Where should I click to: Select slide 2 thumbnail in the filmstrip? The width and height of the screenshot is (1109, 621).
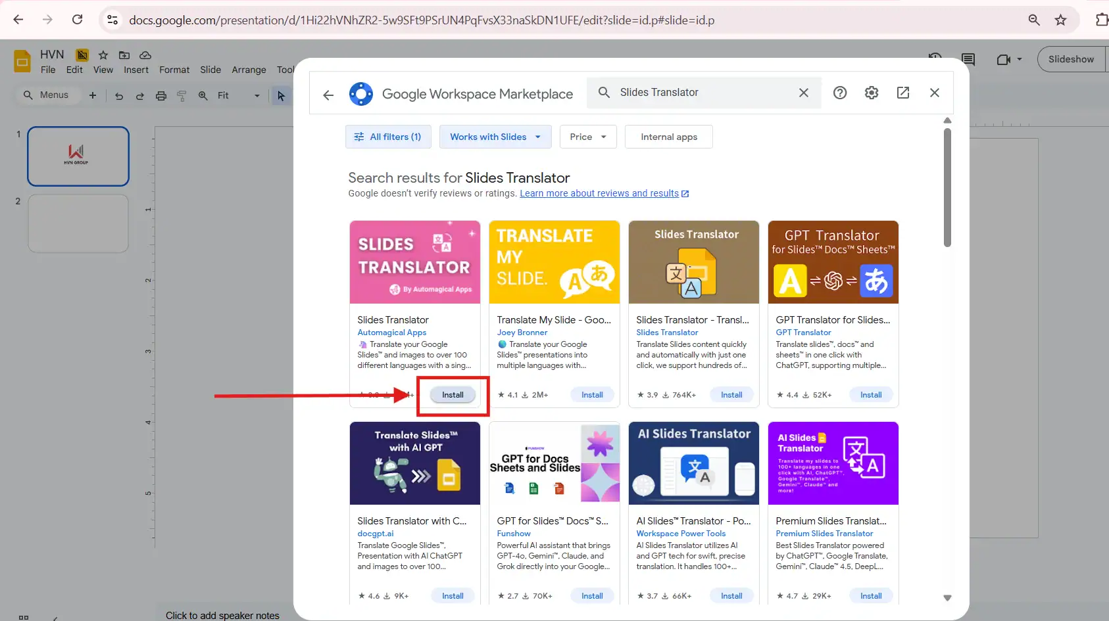[78, 223]
